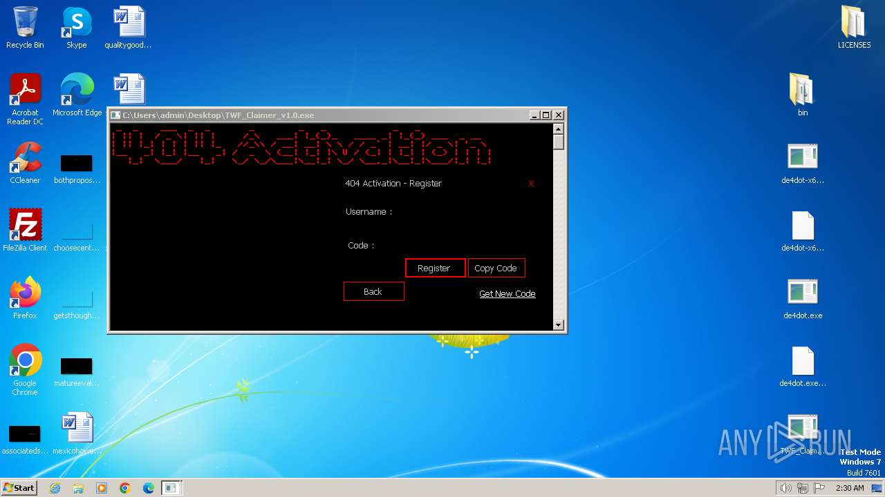The width and height of the screenshot is (885, 497).
Task: Open the media player taskbar icon
Action: (x=102, y=488)
